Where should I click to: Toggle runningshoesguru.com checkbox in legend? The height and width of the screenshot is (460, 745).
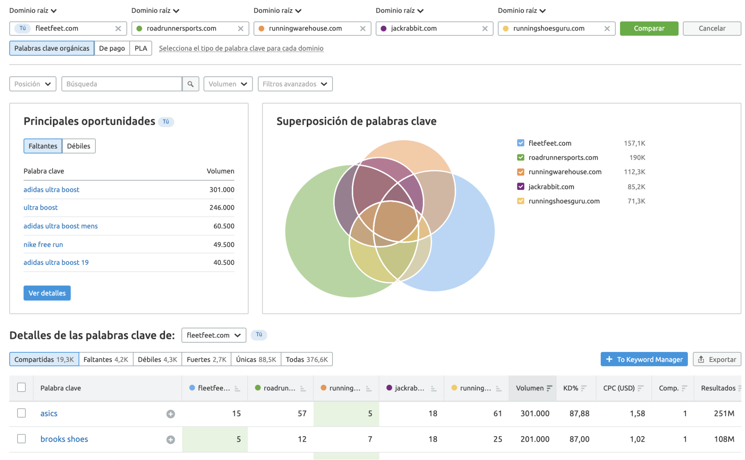point(521,201)
